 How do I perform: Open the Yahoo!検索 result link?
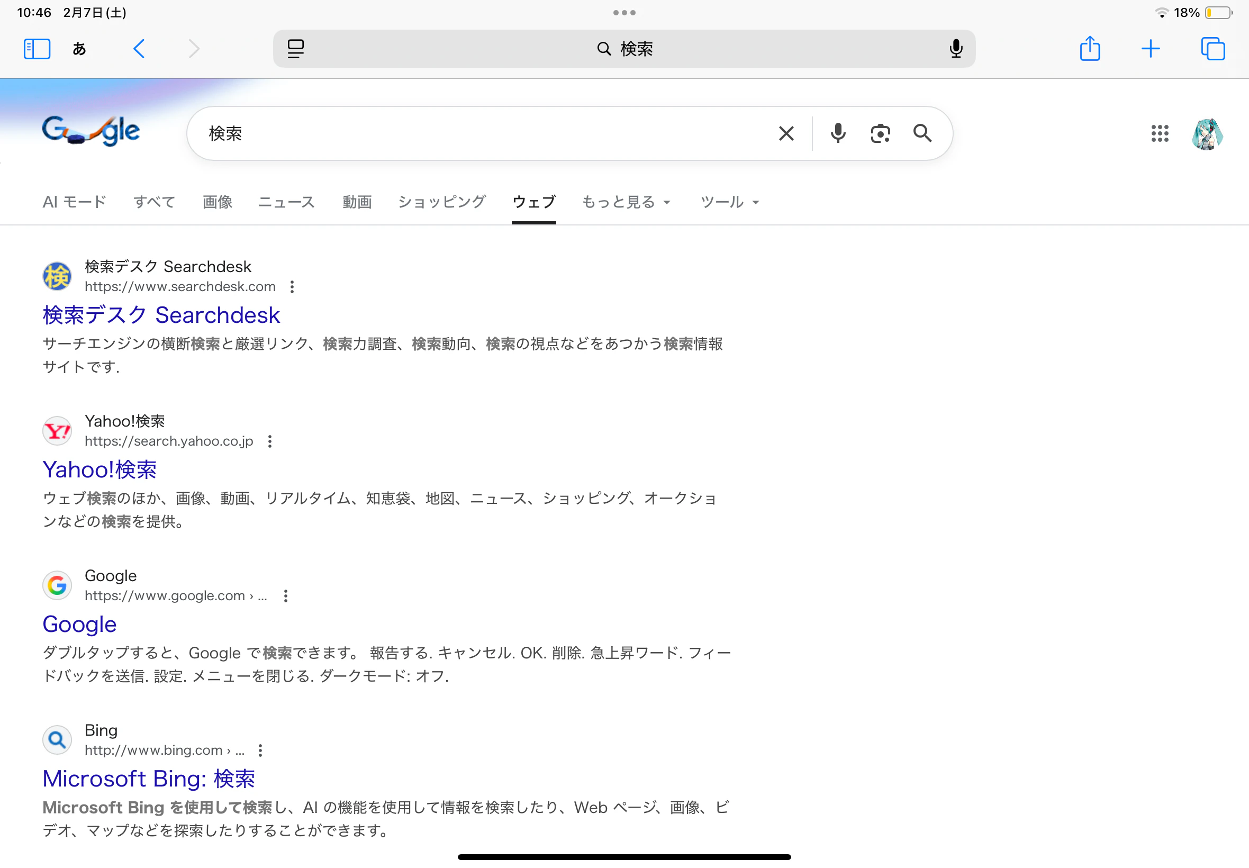tap(100, 469)
